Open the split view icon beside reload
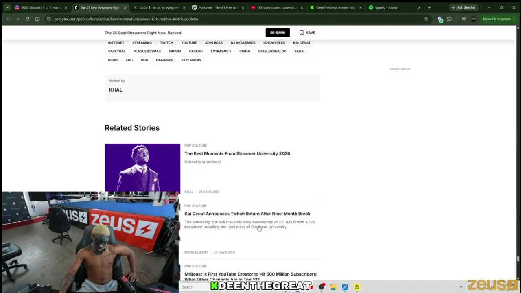Screen dimensions: 521x293 tap(37, 19)
